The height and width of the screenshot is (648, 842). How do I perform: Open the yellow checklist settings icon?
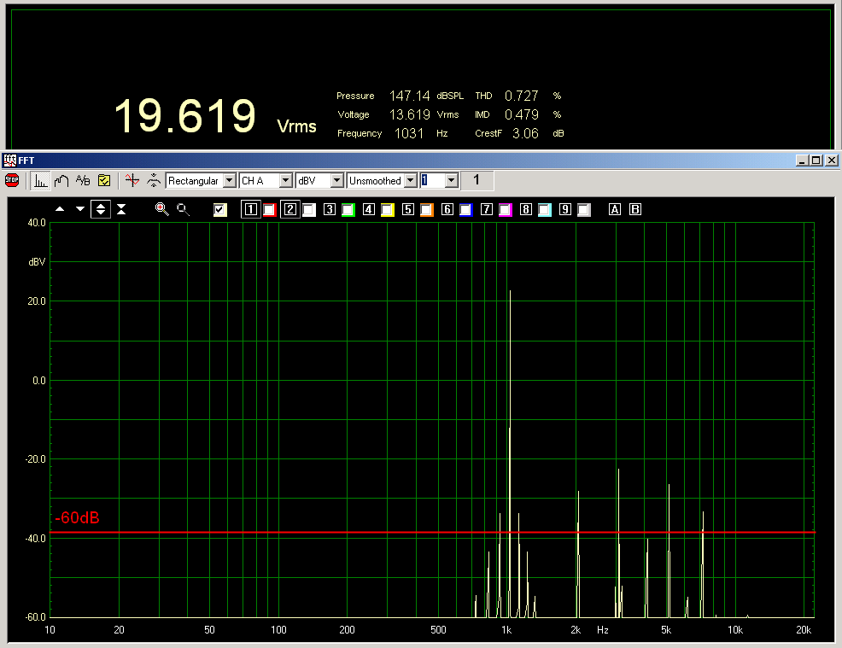104,181
